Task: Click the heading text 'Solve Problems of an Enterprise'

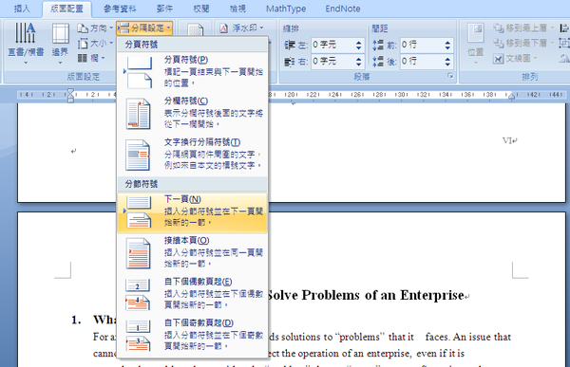Action: tap(366, 295)
